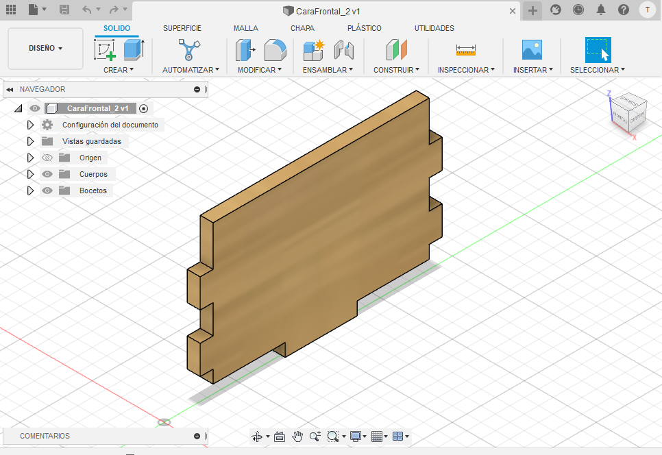Open the CHAPA ribbon tab
The height and width of the screenshot is (455, 662).
pyautogui.click(x=302, y=28)
